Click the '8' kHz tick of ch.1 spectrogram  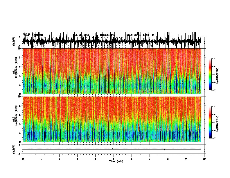pos(20,58)
